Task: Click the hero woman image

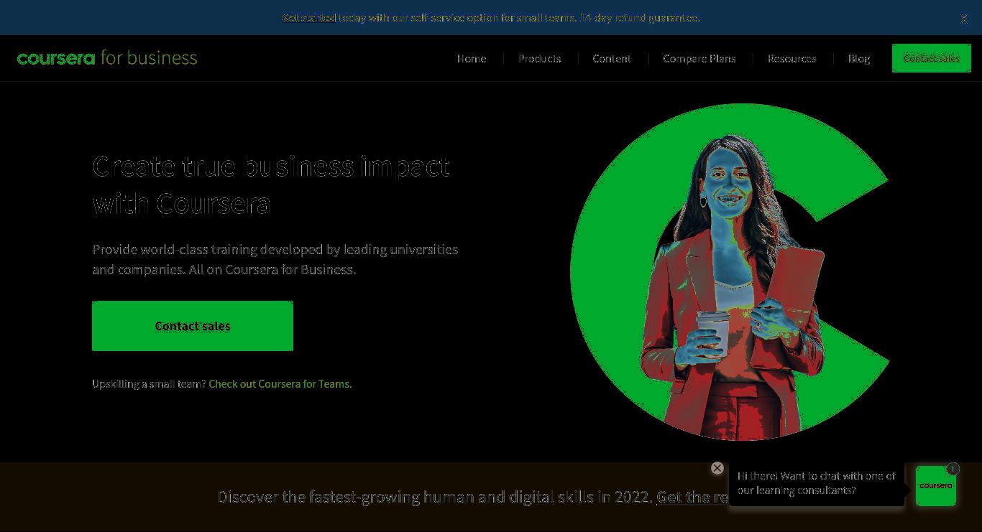Action: pyautogui.click(x=730, y=273)
